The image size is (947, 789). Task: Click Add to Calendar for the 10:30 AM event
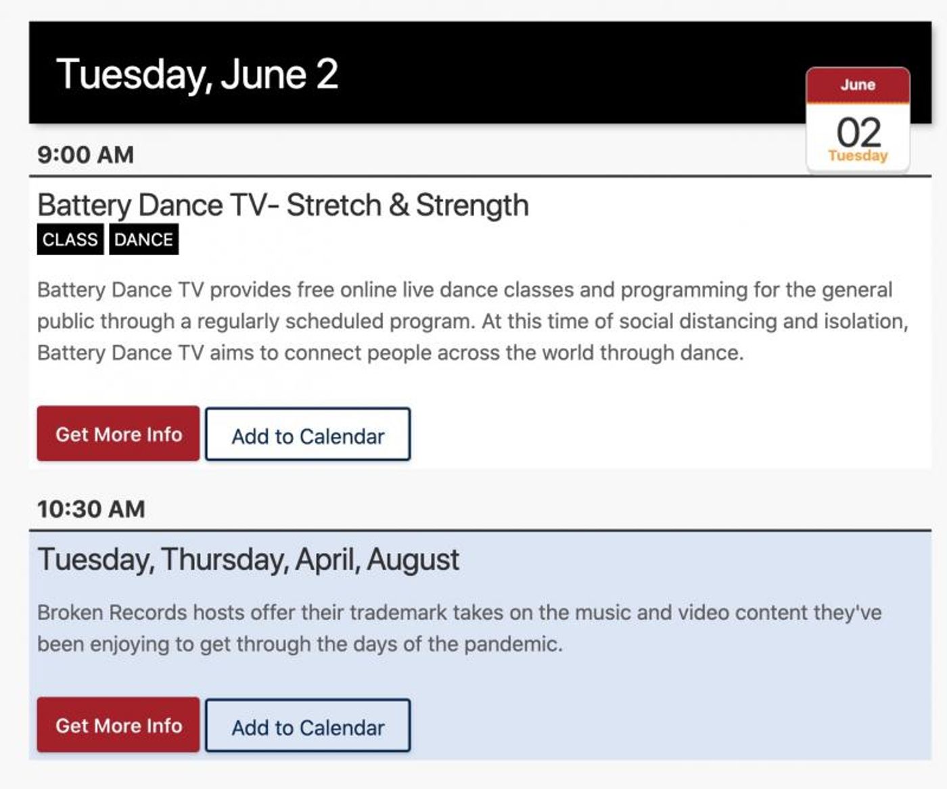[308, 726]
